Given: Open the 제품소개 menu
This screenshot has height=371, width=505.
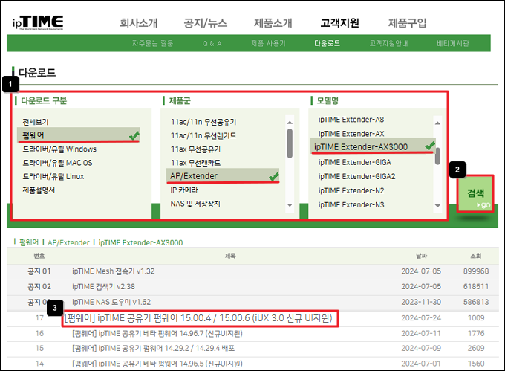Looking at the screenshot, I should (273, 23).
